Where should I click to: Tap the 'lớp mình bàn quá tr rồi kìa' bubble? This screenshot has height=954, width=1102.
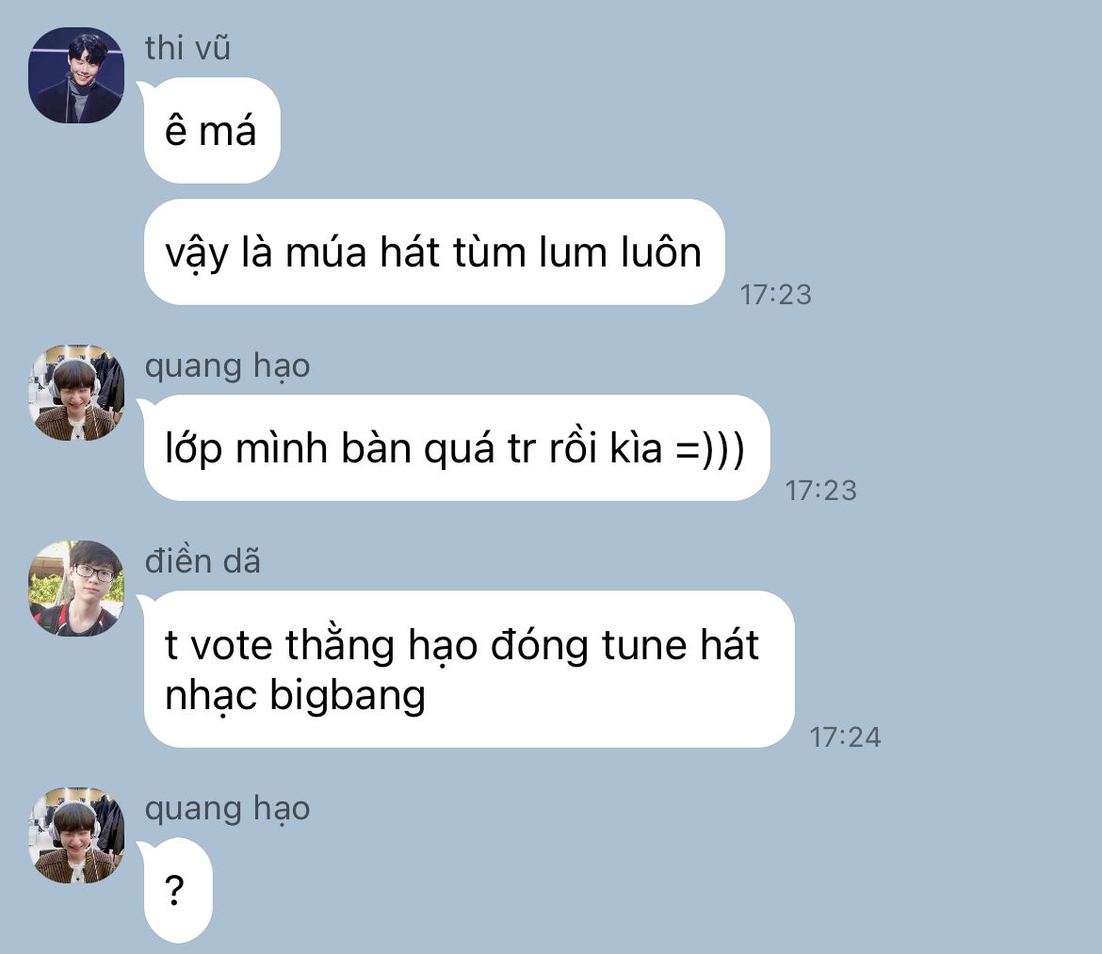pos(457,448)
